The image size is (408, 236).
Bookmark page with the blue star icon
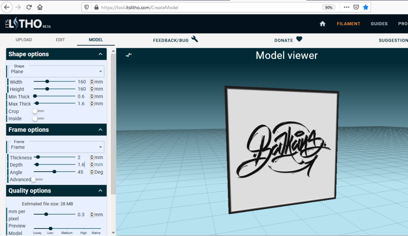pyautogui.click(x=366, y=7)
